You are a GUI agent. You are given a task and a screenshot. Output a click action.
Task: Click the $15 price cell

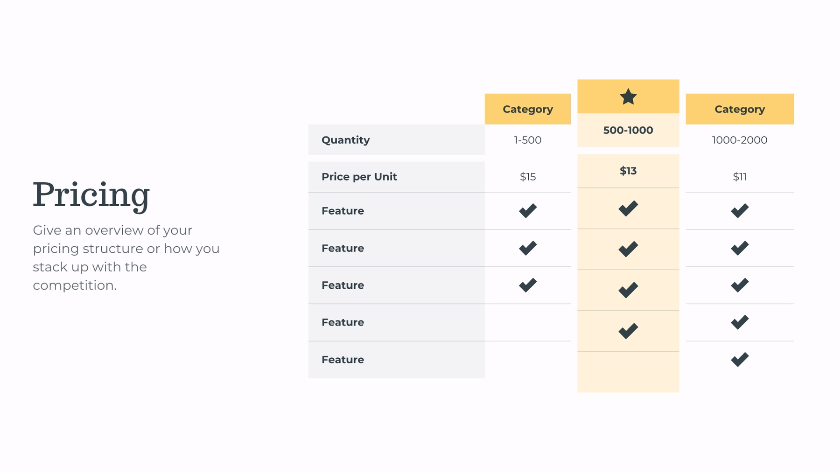[x=528, y=177]
